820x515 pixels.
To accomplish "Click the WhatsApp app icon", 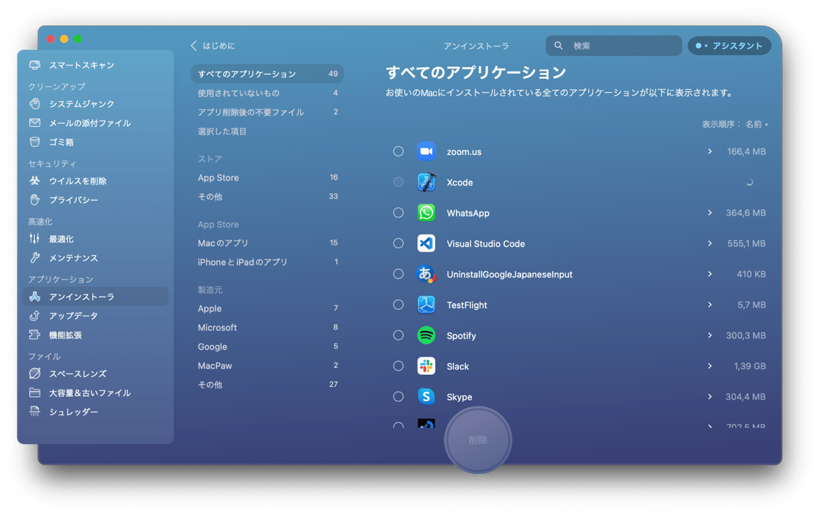I will (x=426, y=213).
